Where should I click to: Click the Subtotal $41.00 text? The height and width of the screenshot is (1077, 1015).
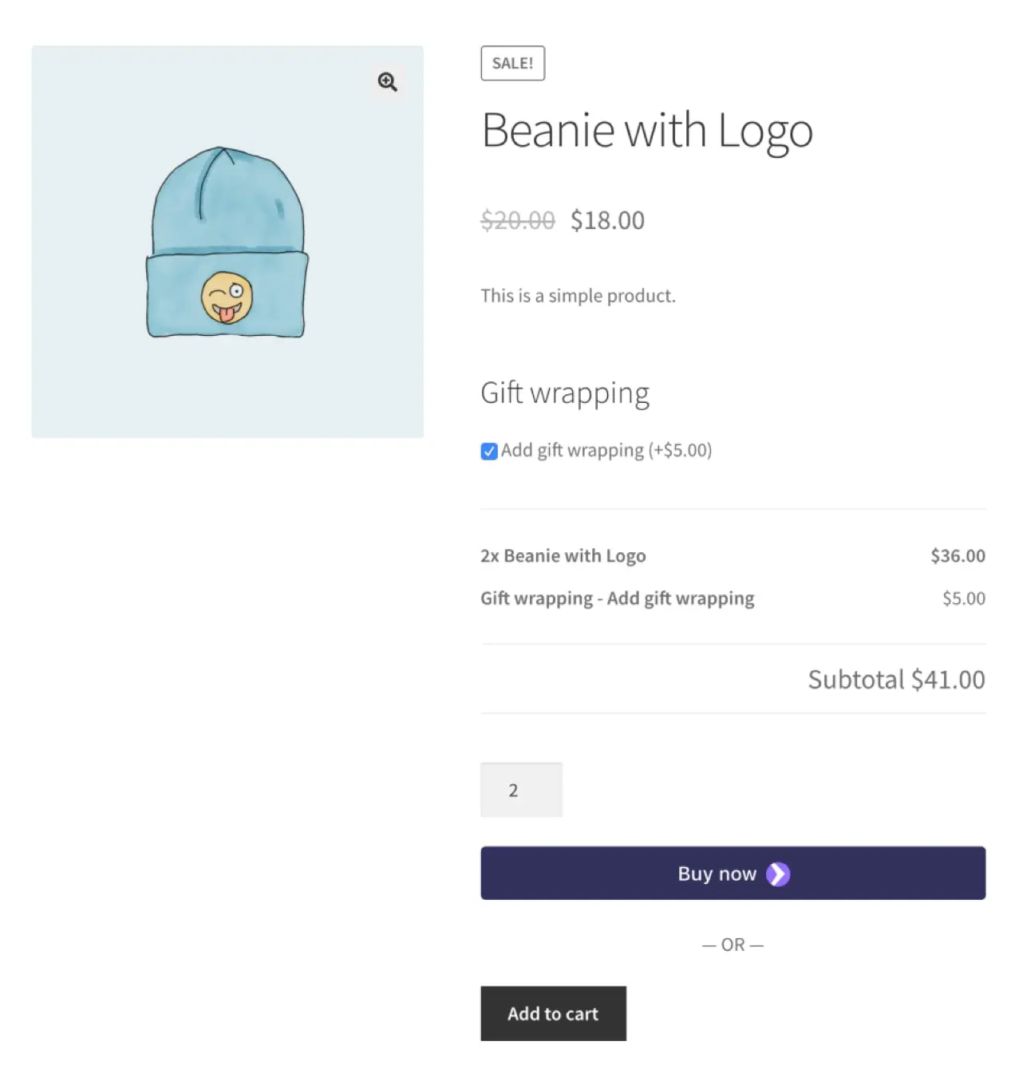point(895,680)
